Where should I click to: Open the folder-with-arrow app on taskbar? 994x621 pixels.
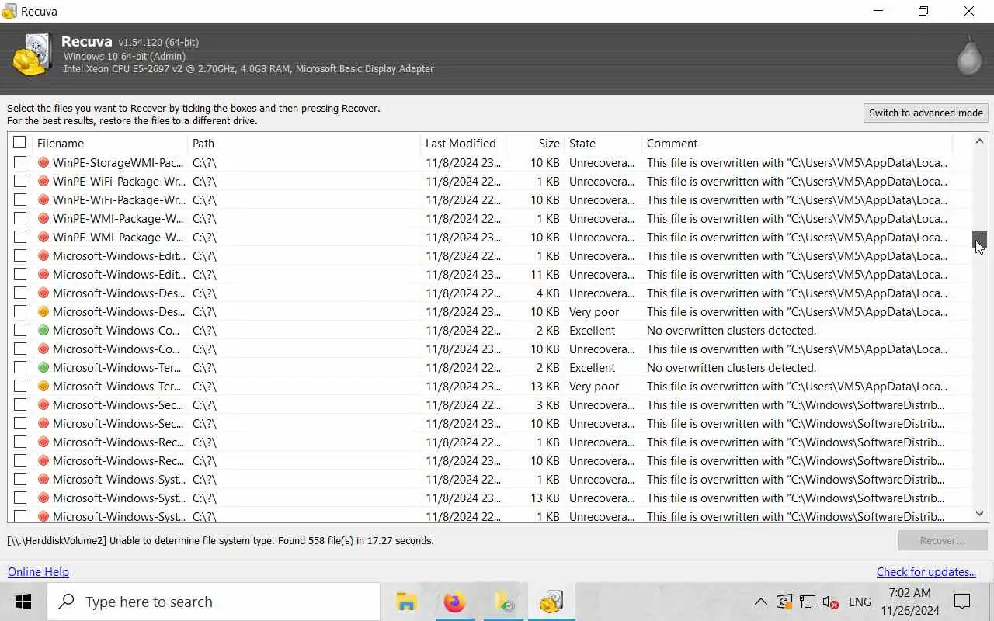pyautogui.click(x=503, y=602)
